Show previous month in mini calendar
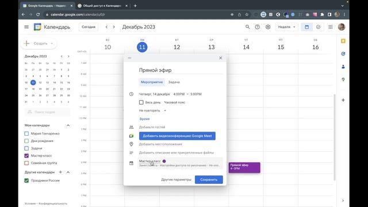 [62, 56]
